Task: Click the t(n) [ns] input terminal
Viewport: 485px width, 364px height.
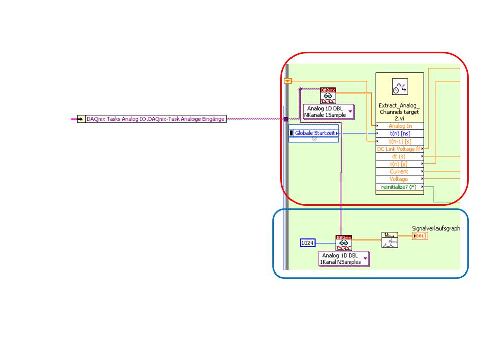Action: click(400, 133)
